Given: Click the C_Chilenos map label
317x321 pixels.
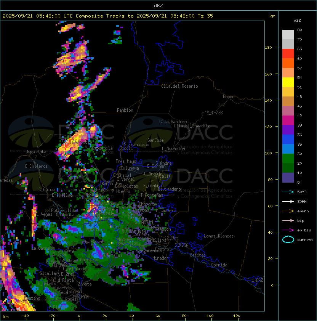Looking at the screenshot, I should tap(36, 166).
